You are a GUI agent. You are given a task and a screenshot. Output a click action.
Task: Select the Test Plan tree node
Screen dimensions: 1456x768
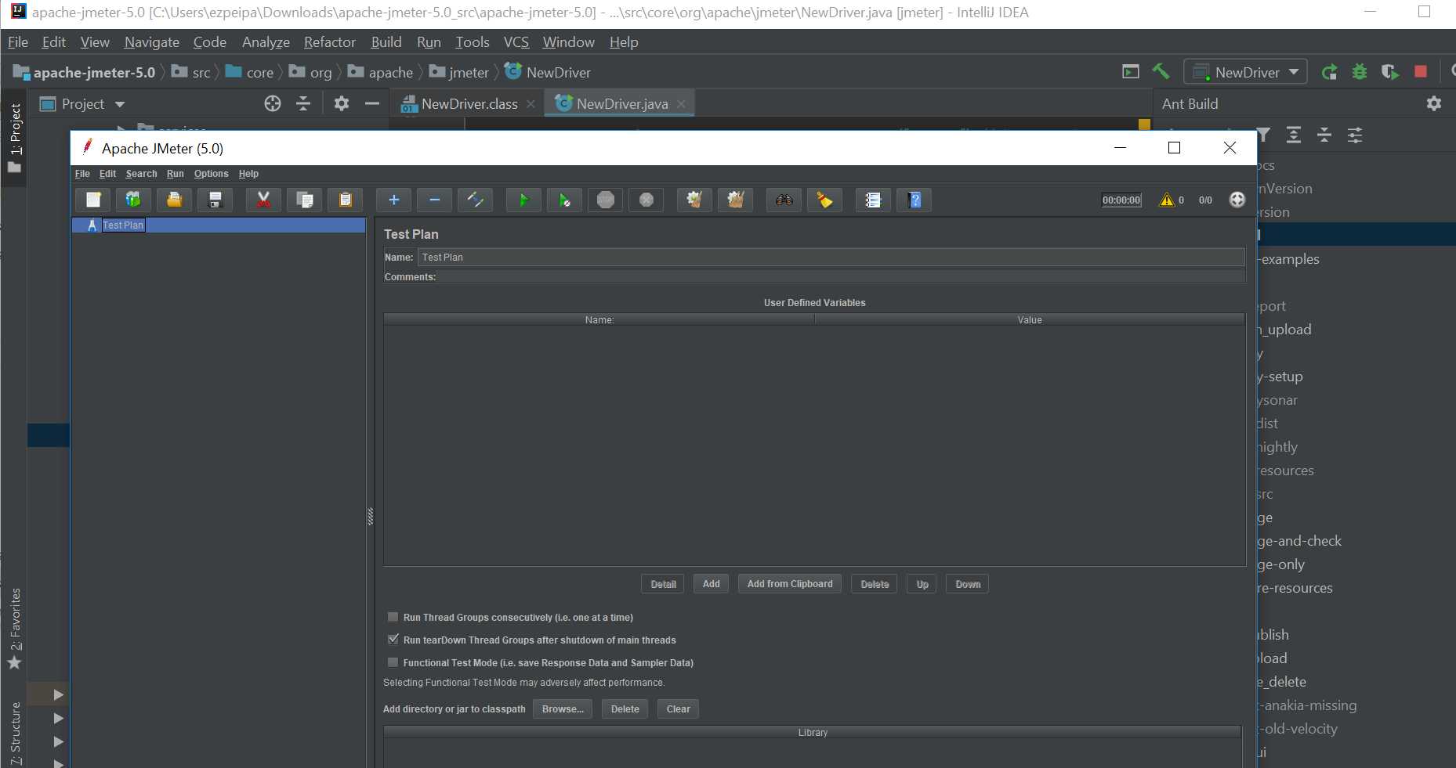tap(123, 225)
